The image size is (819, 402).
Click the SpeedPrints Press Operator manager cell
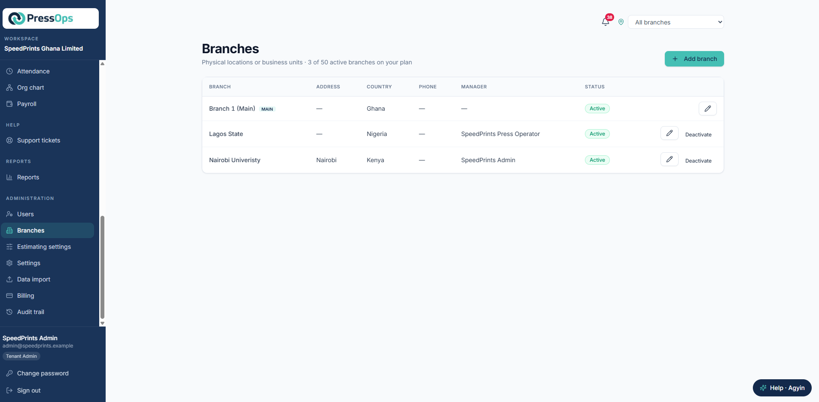[x=500, y=134]
